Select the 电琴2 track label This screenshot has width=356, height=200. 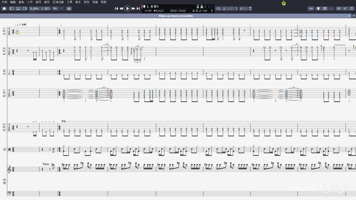click(4, 127)
